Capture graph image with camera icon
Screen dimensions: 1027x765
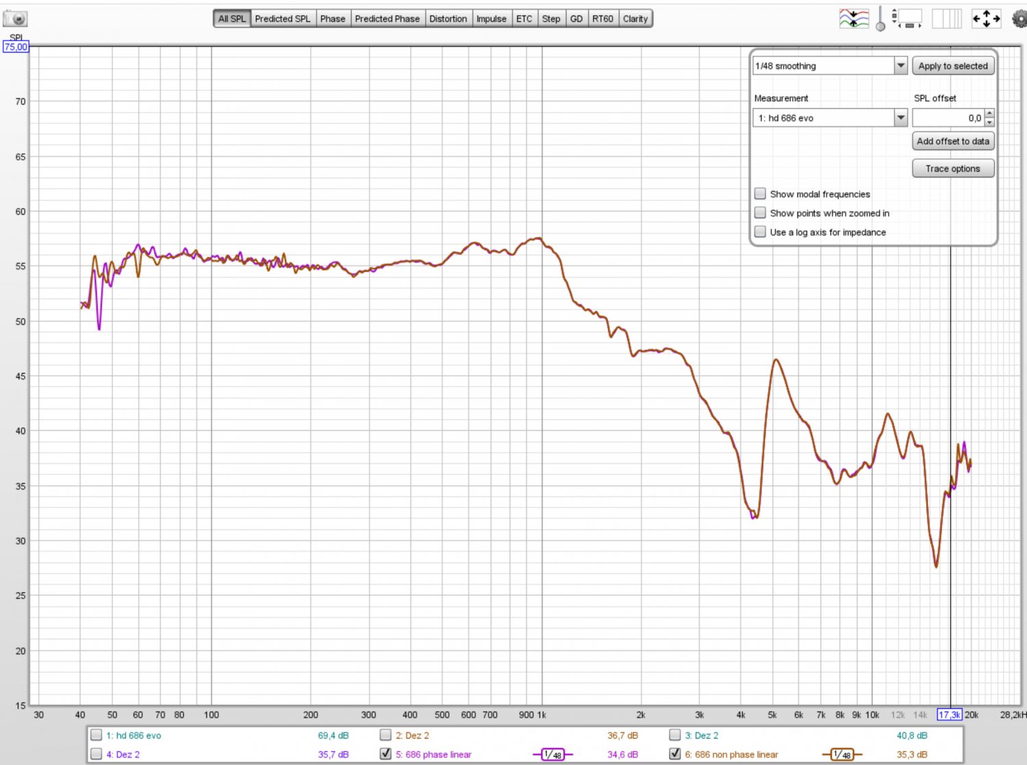pos(15,18)
